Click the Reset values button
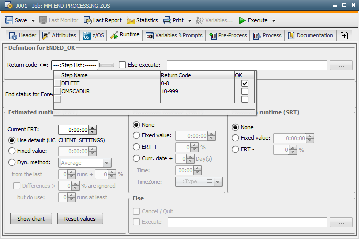The width and height of the screenshot is (359, 239). coord(80,219)
